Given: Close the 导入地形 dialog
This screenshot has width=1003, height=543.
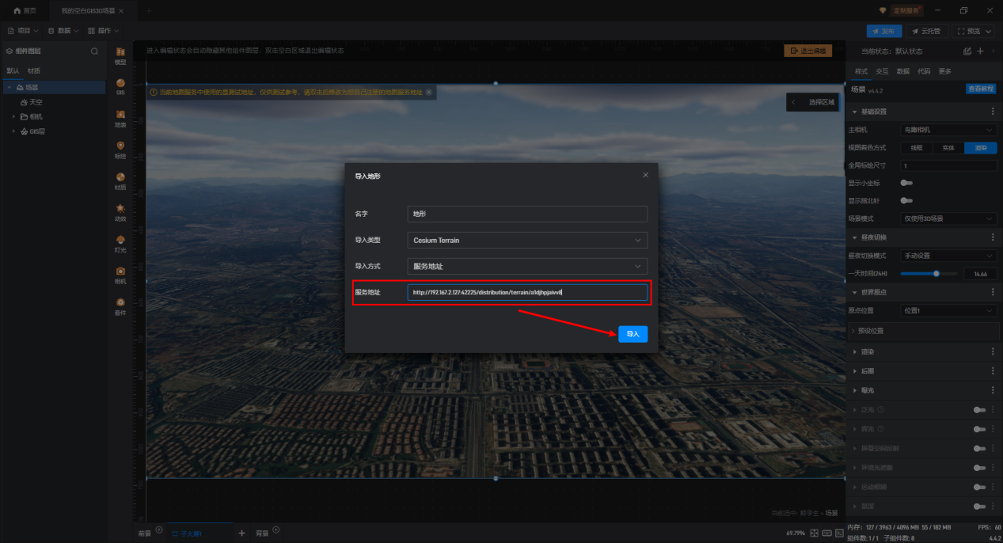Looking at the screenshot, I should click(645, 175).
